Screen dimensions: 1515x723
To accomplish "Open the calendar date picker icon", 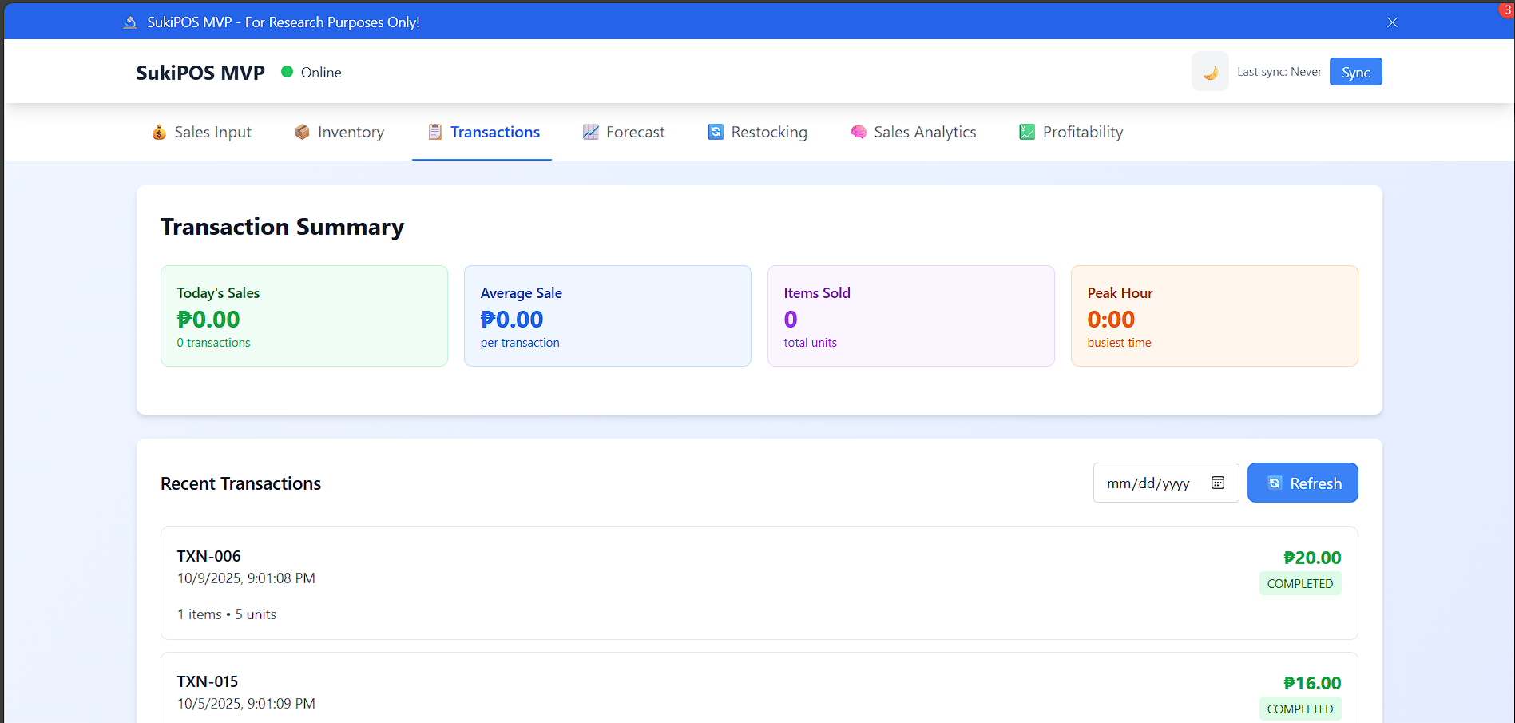I will 1218,483.
